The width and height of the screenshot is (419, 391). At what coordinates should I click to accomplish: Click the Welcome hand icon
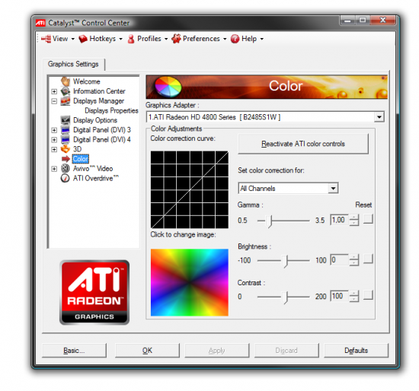[66, 81]
